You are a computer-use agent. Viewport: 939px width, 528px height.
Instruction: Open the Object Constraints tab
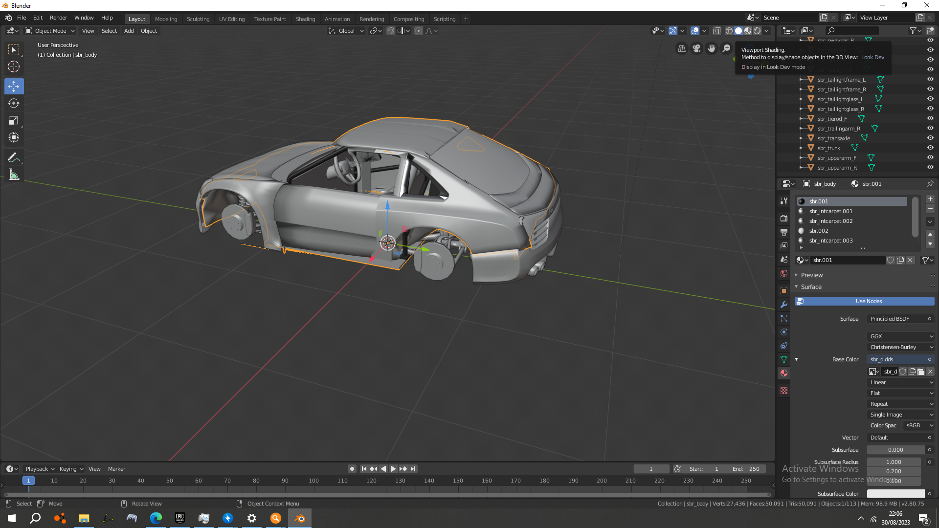click(784, 346)
